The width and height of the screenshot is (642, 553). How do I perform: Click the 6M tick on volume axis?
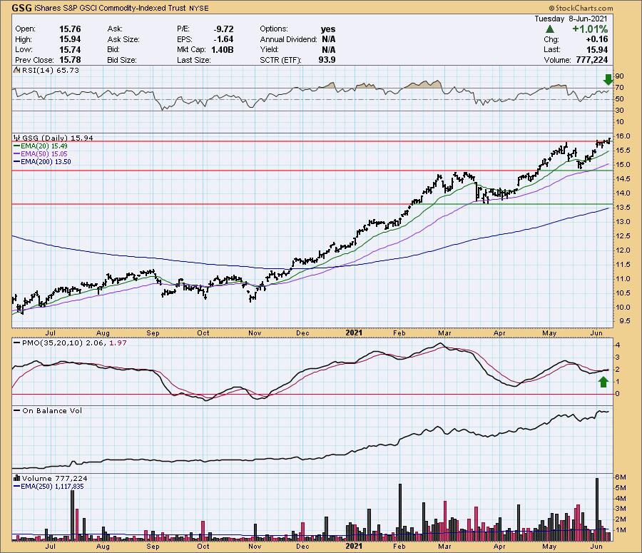click(621, 477)
